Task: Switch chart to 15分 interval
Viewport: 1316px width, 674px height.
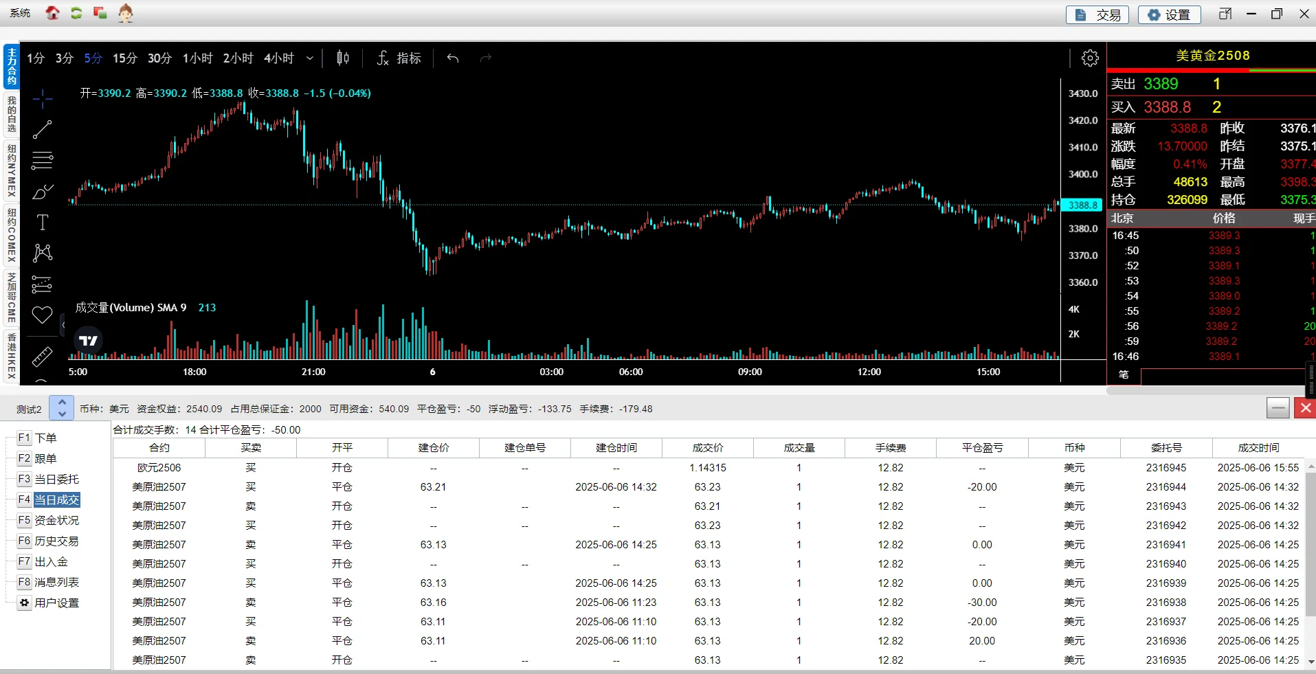Action: [x=125, y=58]
